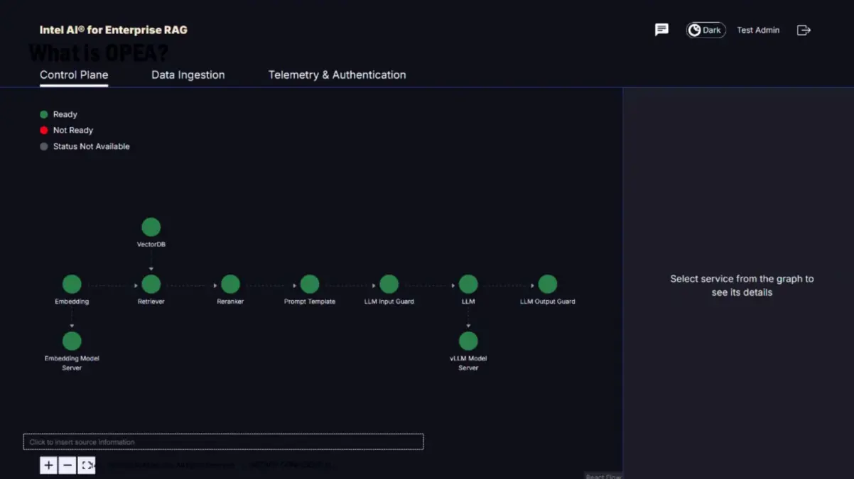Image resolution: width=854 pixels, height=479 pixels.
Task: Toggle Dark mode in the header
Action: [705, 30]
